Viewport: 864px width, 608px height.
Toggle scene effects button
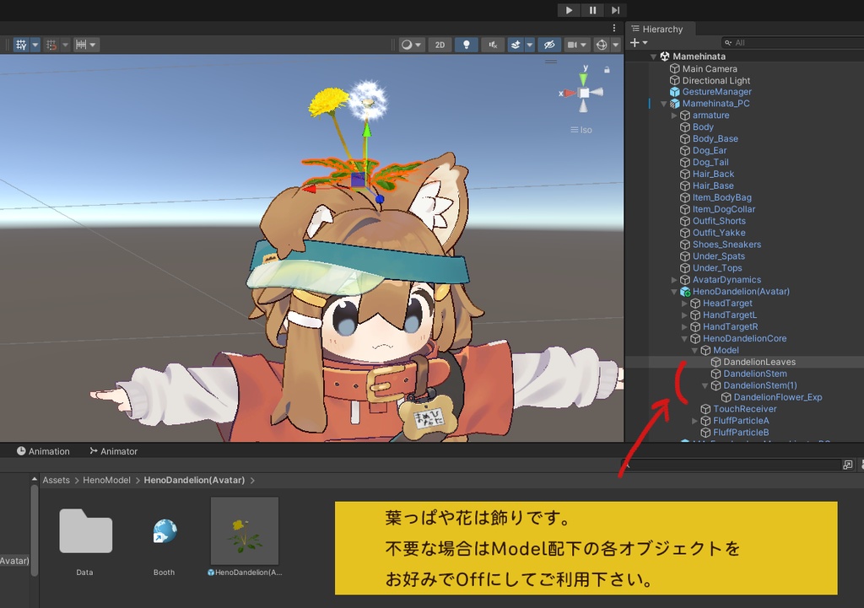click(516, 45)
